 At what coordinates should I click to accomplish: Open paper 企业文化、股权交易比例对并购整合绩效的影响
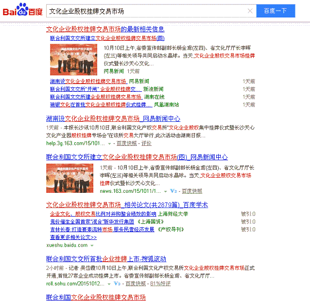[x=103, y=214]
